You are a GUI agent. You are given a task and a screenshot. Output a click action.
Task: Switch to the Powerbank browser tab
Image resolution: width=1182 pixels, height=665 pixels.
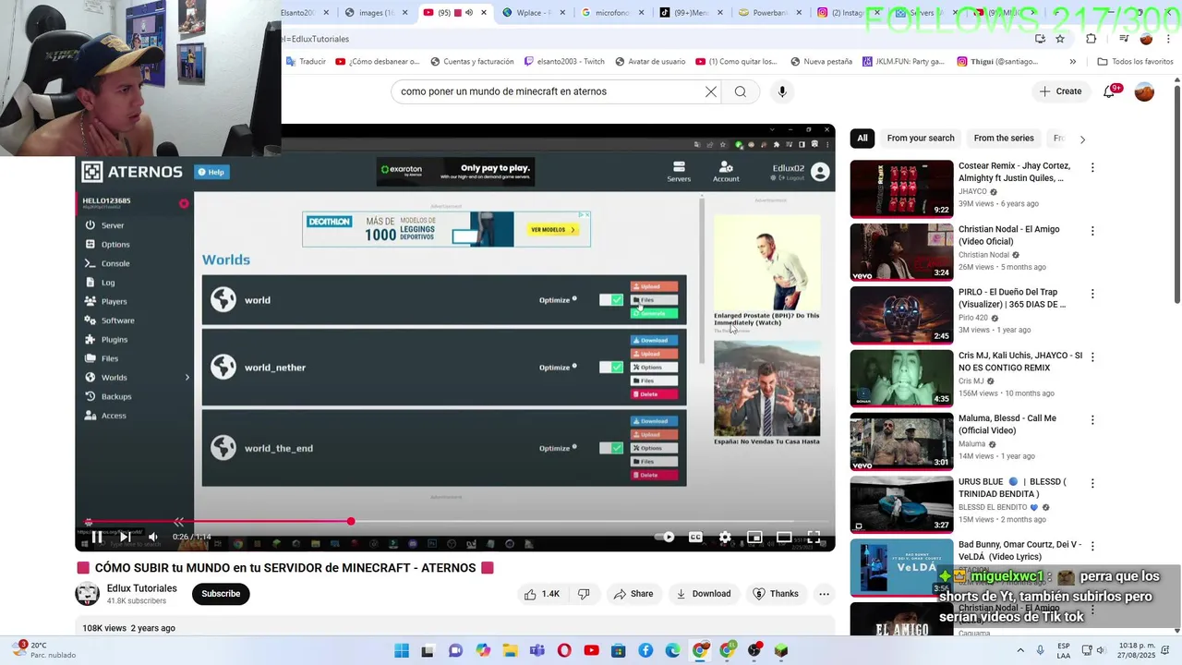[771, 13]
